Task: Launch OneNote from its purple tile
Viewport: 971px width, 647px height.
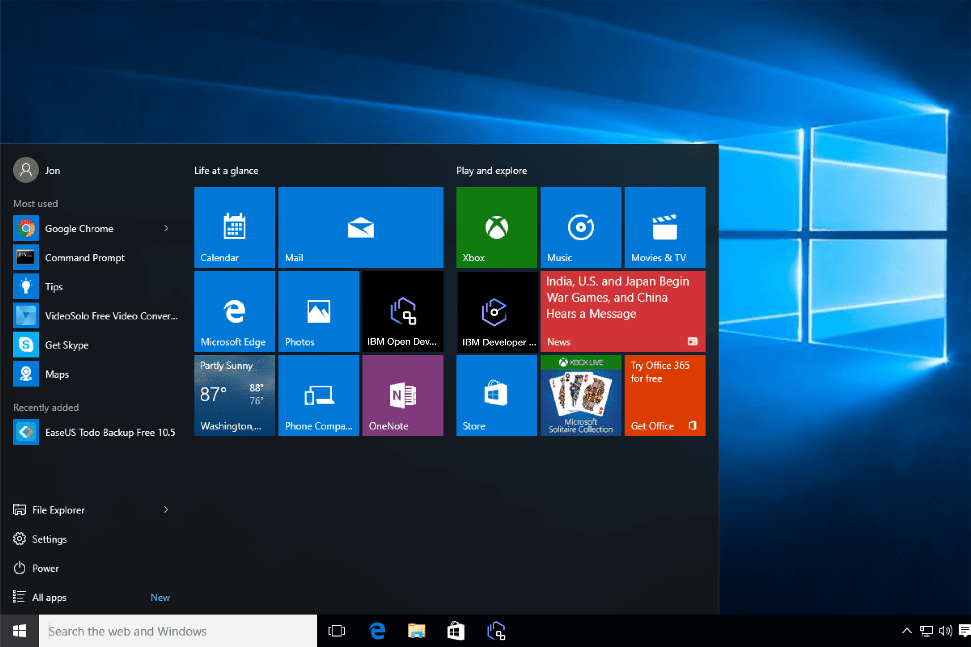Action: 402,394
